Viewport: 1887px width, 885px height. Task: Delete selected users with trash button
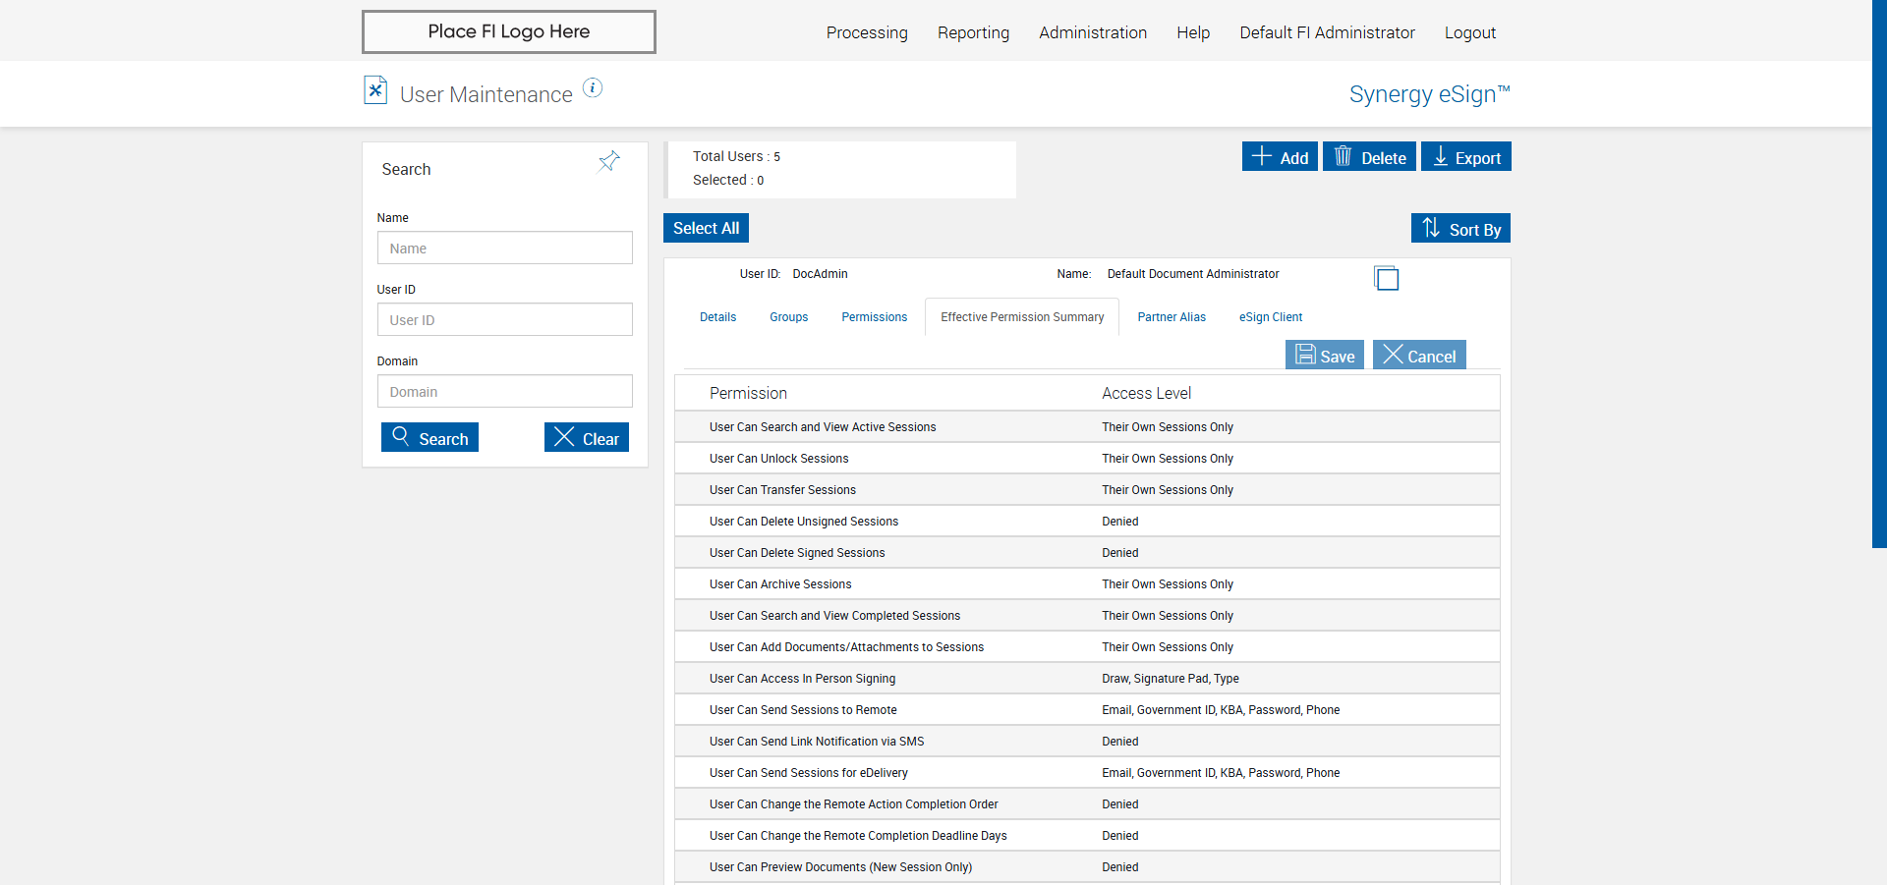click(1369, 157)
